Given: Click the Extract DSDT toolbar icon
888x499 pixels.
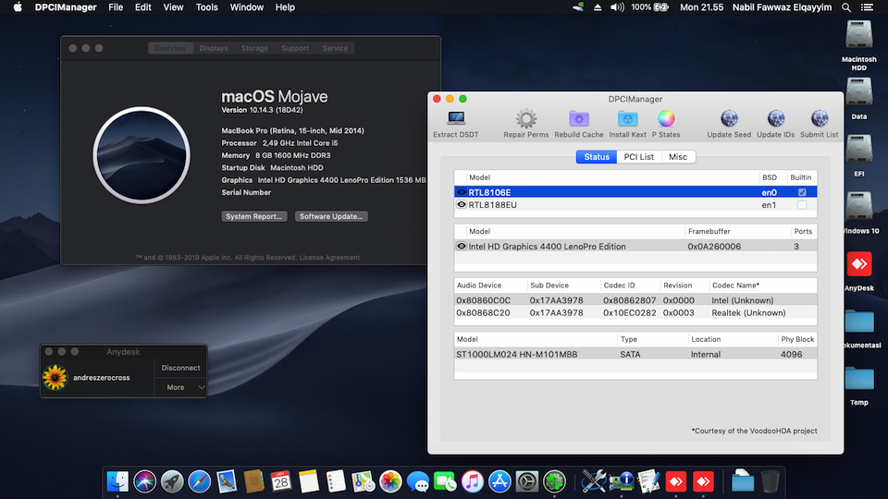Looking at the screenshot, I should (456, 119).
